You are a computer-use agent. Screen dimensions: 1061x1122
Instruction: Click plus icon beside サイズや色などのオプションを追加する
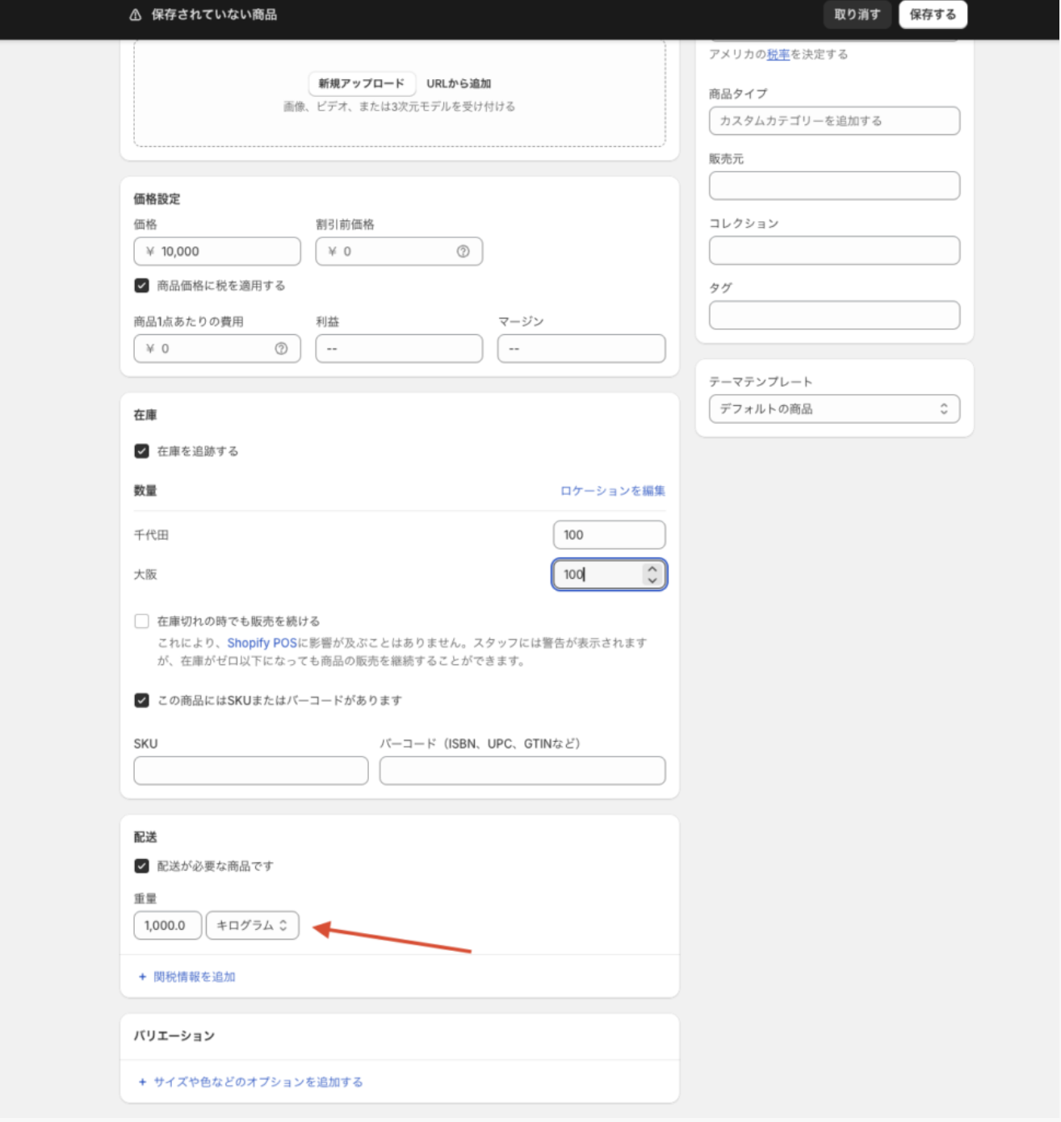[x=142, y=1082]
